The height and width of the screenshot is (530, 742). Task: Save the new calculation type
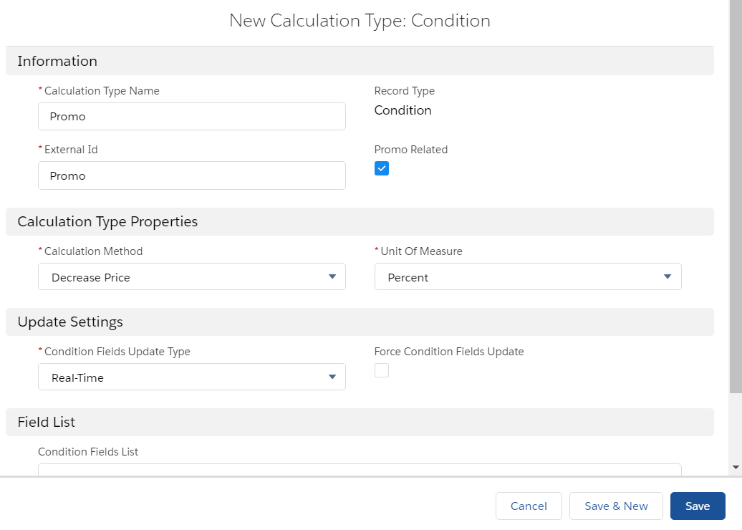[697, 506]
